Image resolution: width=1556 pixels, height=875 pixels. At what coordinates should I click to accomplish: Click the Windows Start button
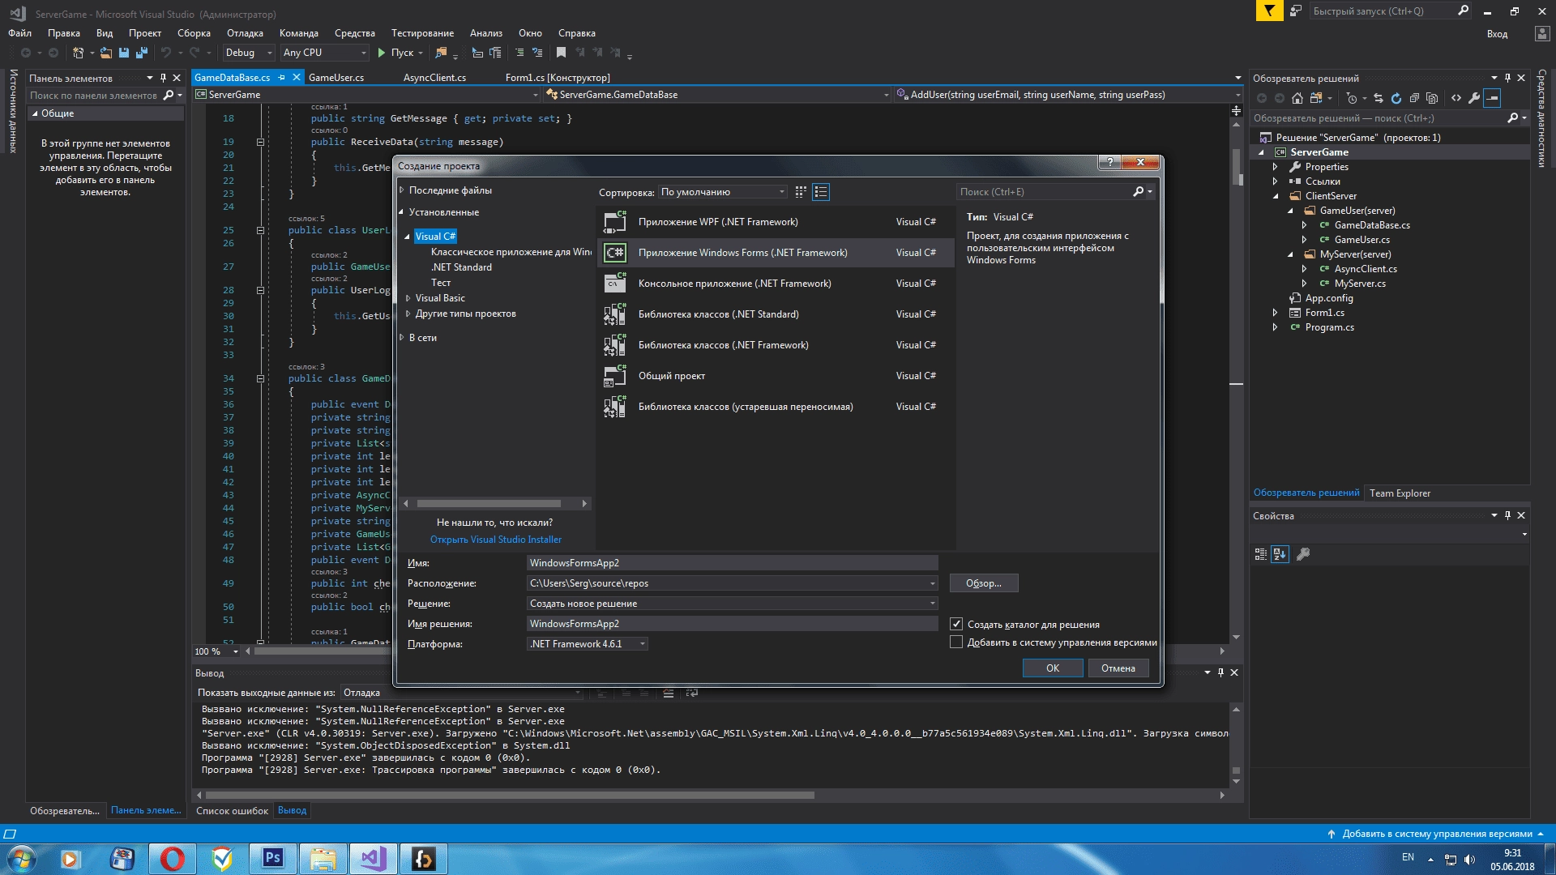[x=21, y=858]
